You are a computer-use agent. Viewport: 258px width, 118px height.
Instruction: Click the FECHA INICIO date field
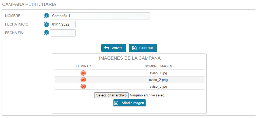point(63,25)
